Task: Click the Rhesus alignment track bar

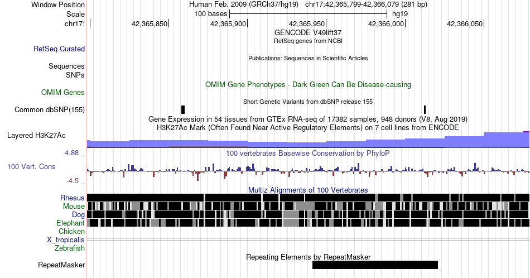Action: pyautogui.click(x=308, y=198)
